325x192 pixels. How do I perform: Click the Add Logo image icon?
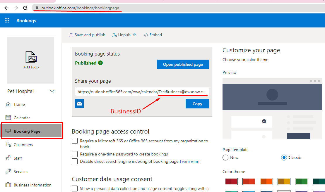pos(31,57)
